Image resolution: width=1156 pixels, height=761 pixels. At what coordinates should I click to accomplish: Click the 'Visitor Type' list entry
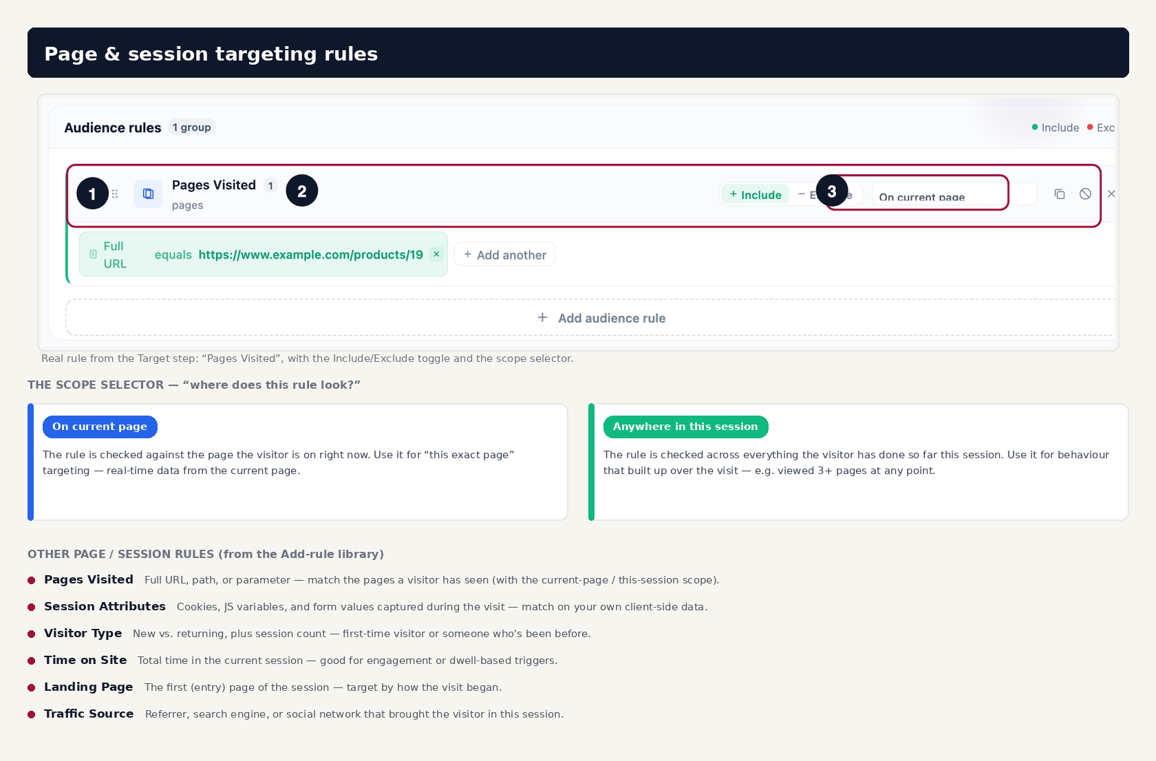pyautogui.click(x=83, y=633)
